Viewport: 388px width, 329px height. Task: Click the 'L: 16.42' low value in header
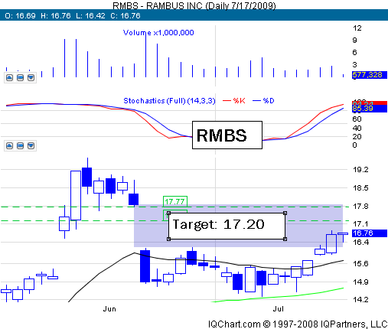90,16
